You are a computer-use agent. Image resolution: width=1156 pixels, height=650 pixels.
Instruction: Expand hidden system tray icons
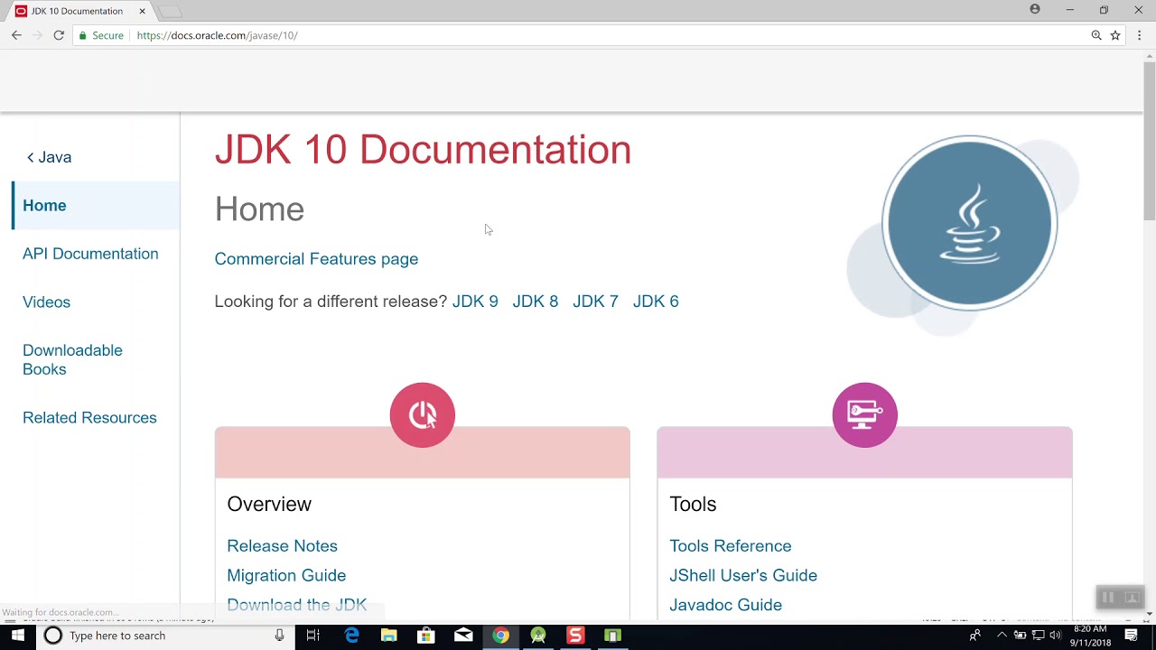pyautogui.click(x=1002, y=636)
